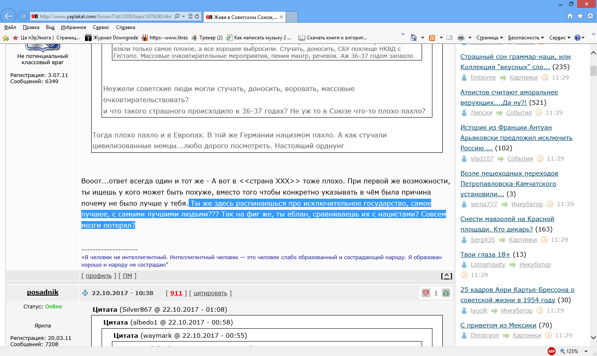
Task: Open the Home icon dropdown arrow
Action: point(422,38)
